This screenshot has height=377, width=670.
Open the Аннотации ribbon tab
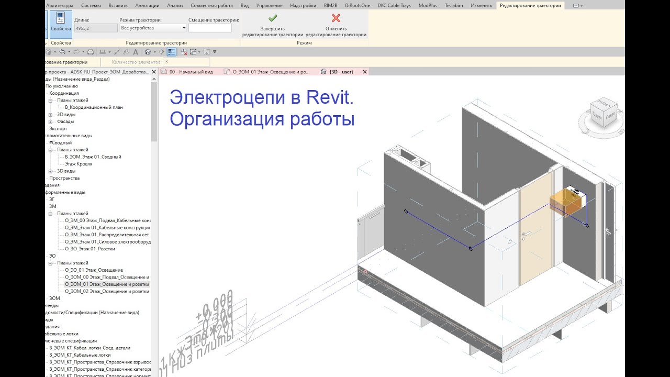tap(147, 5)
